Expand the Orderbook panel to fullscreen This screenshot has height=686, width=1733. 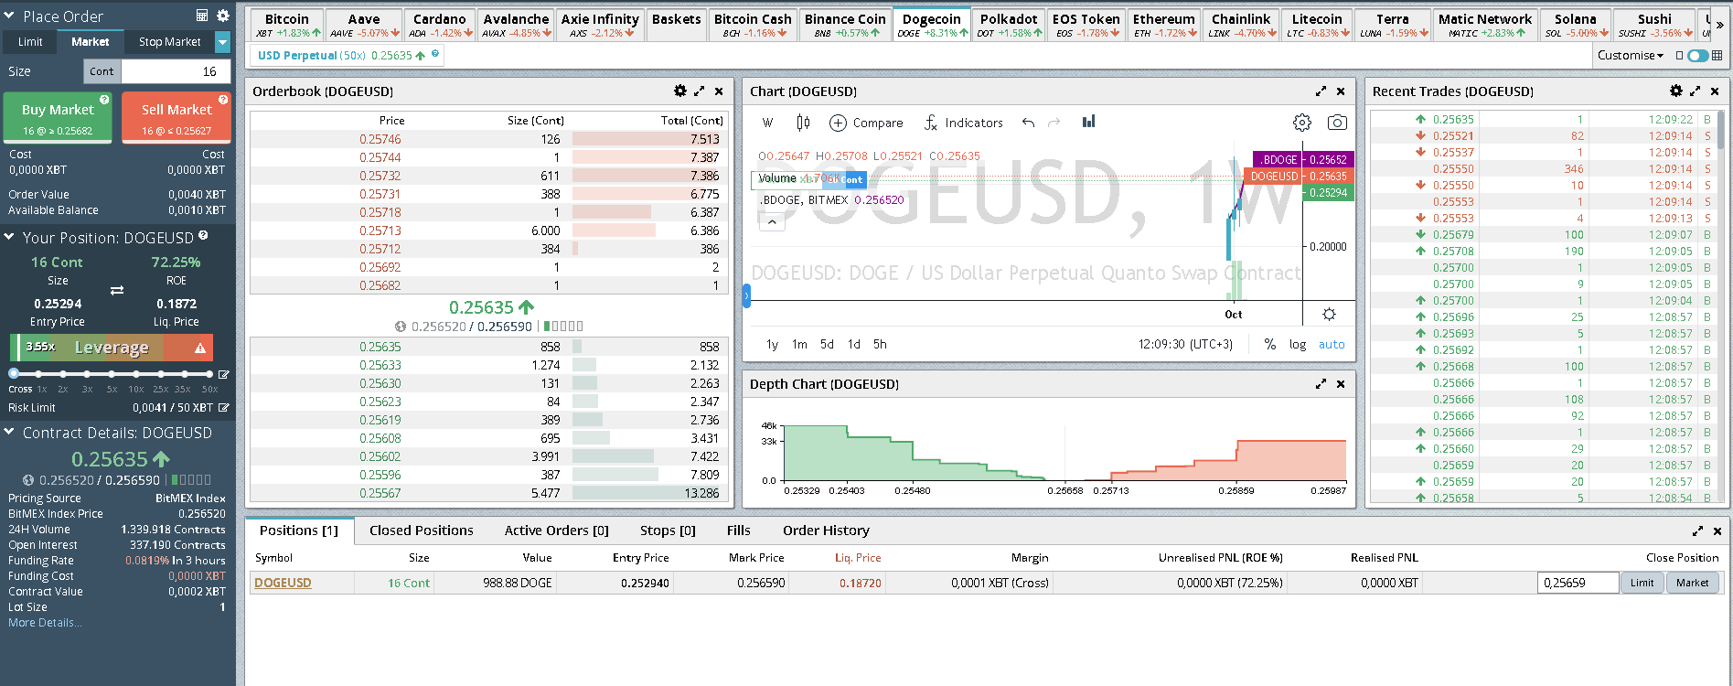pyautogui.click(x=700, y=91)
